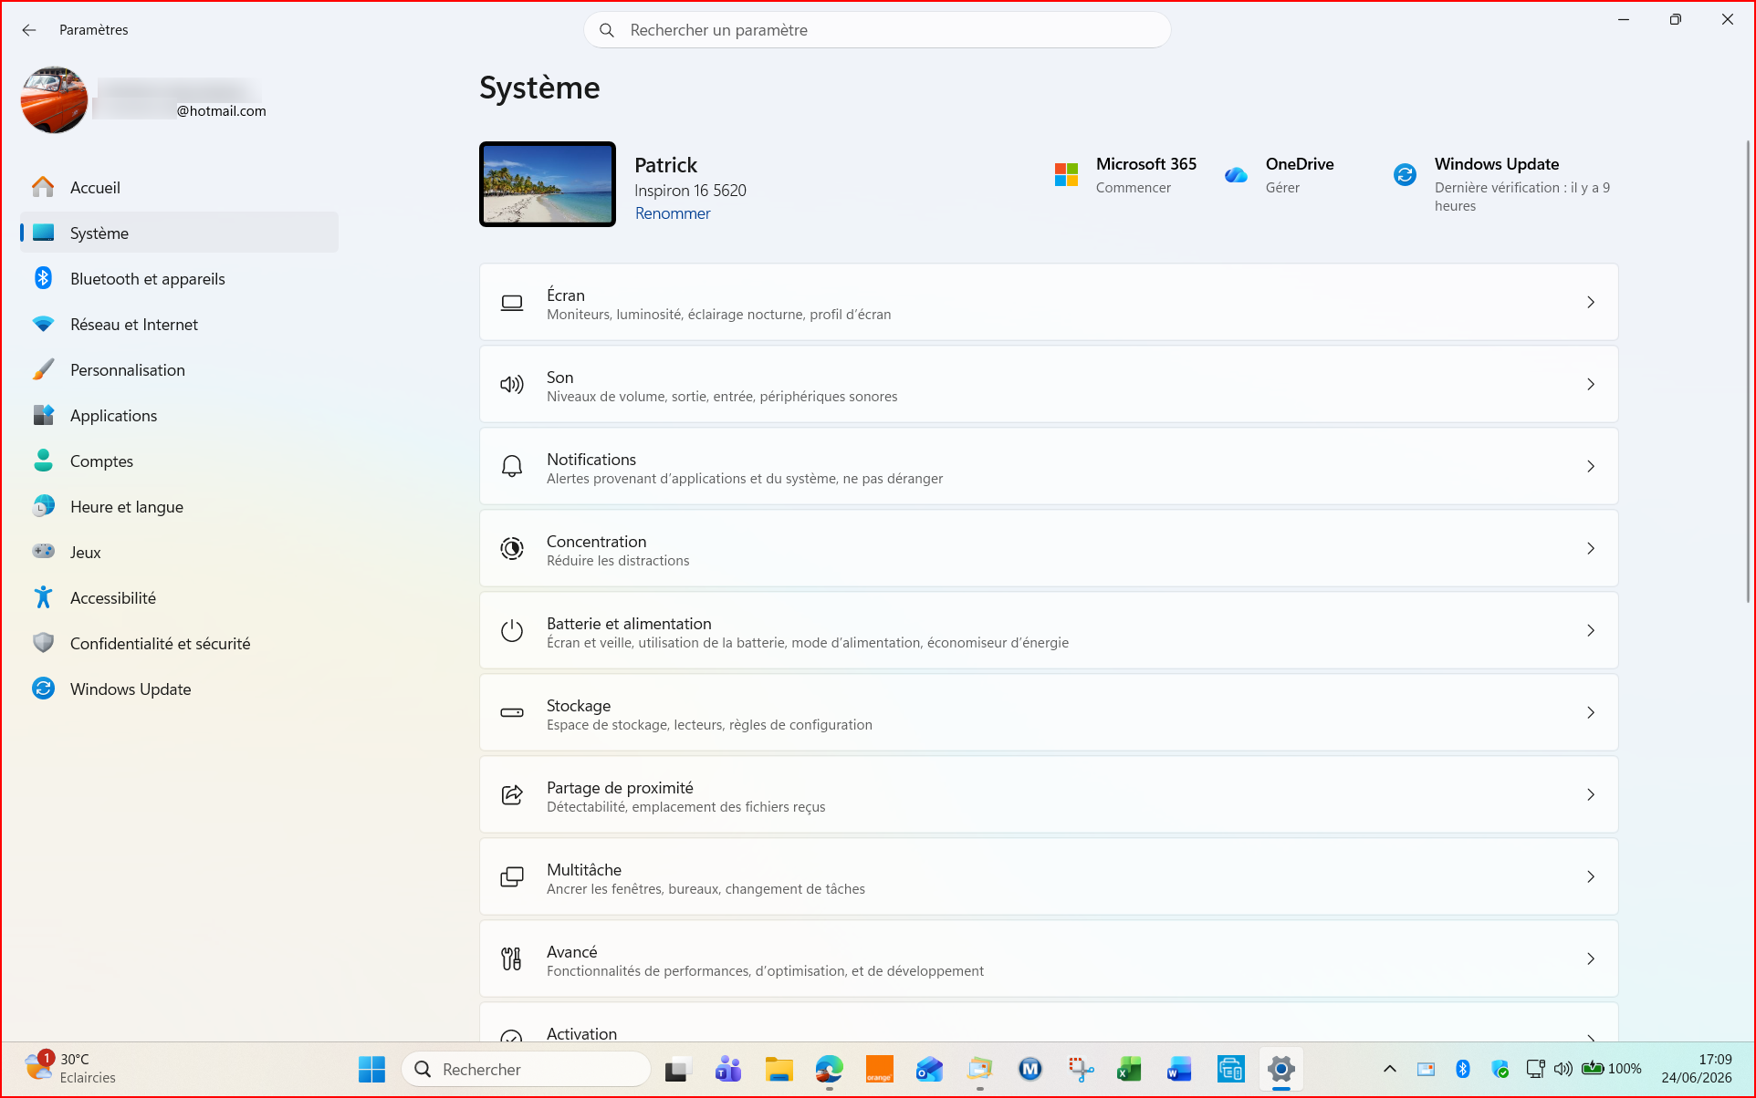
Task: Click the Concentration focus icon
Action: 512,548
